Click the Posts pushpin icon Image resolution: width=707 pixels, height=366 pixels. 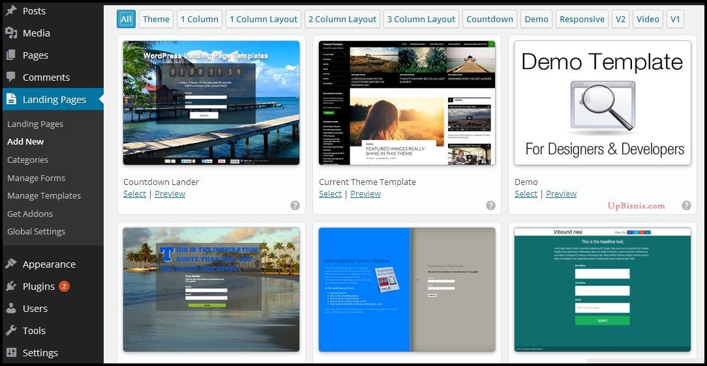click(x=11, y=10)
